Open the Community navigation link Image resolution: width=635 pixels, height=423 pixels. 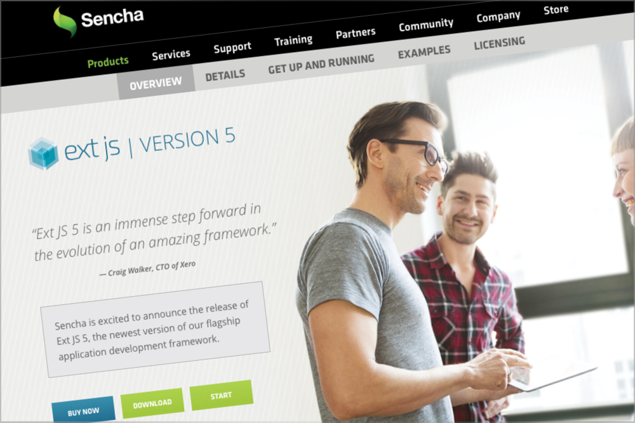pos(426,25)
